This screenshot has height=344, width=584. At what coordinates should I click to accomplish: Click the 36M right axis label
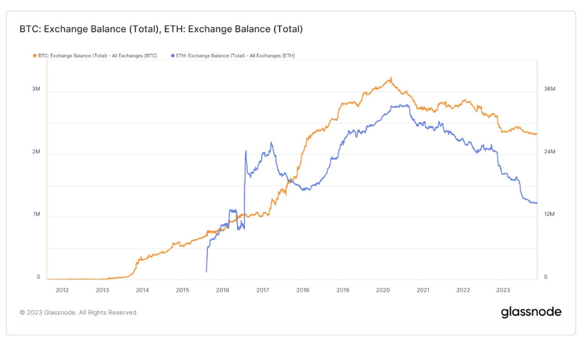coord(550,89)
